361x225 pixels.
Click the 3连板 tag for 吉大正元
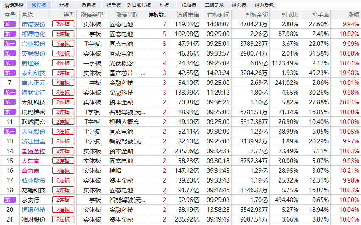click(63, 83)
